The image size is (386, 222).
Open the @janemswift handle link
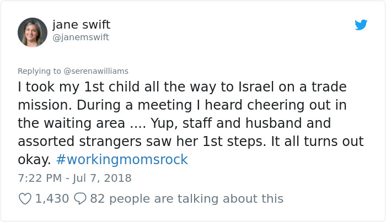[x=81, y=37]
